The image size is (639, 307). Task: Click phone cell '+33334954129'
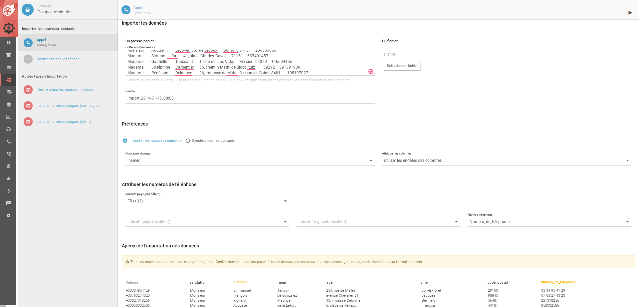[138, 290]
